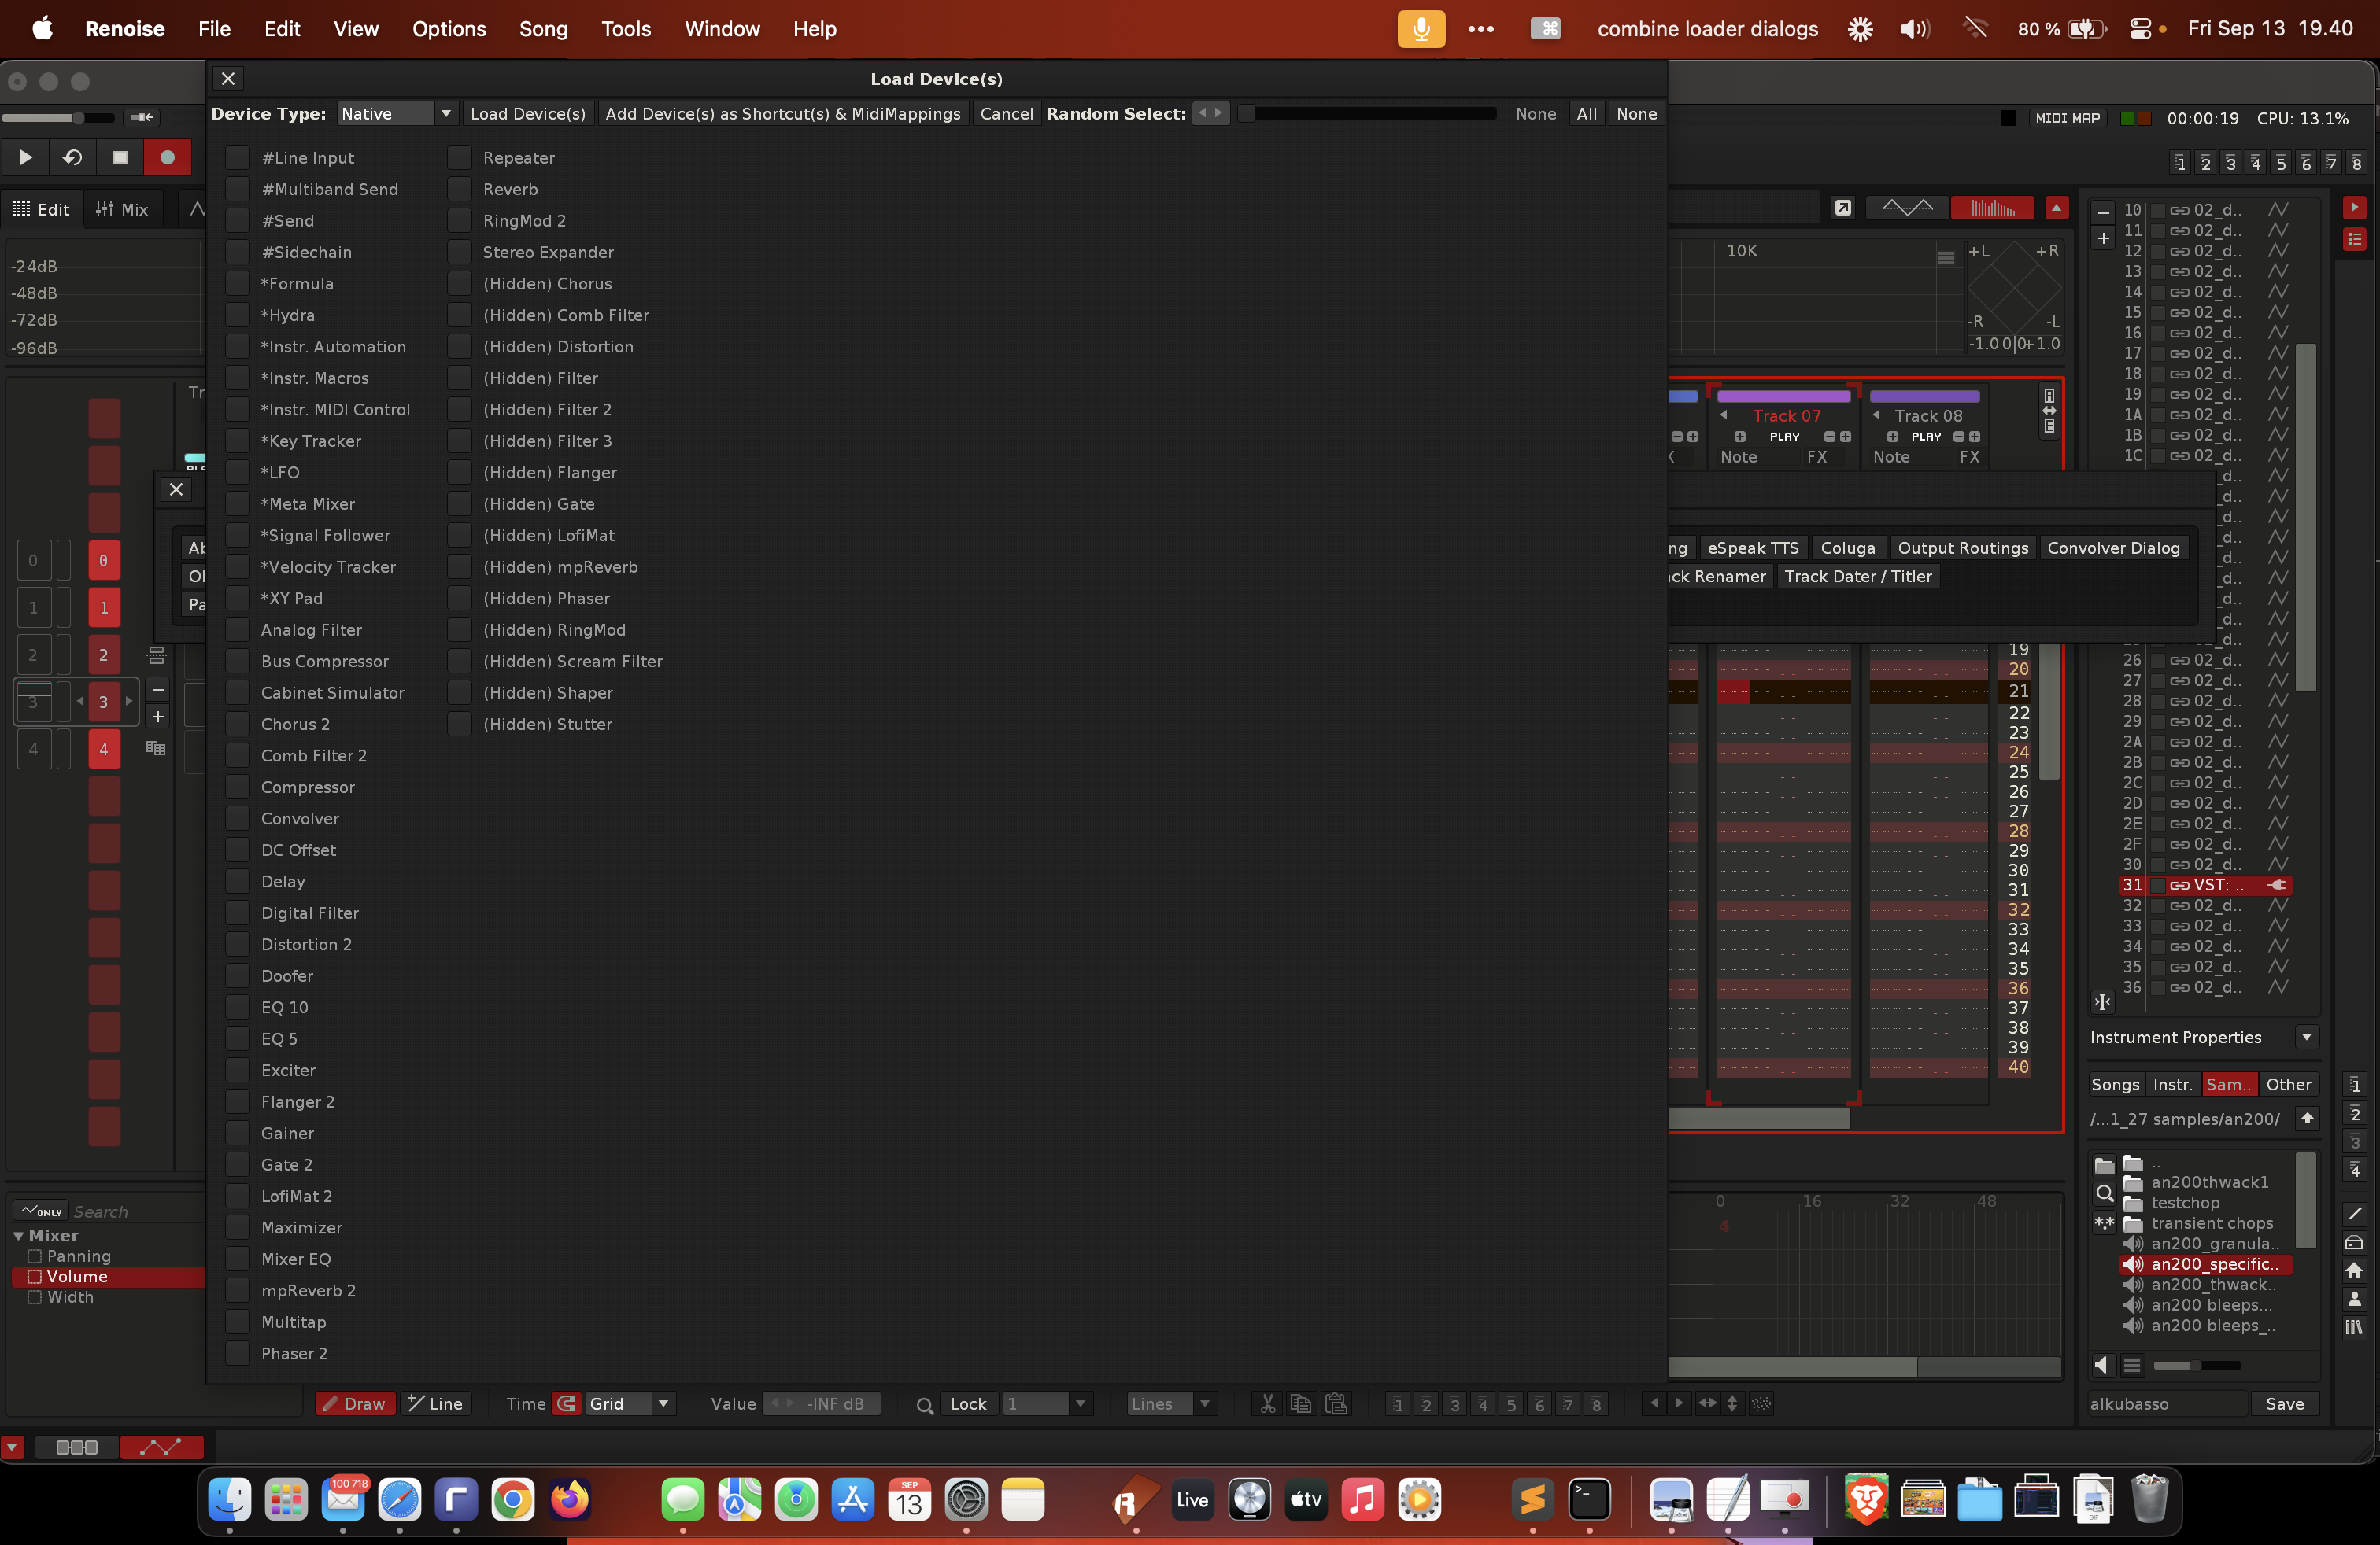Screen dimensions: 2380x1545
Task: Enable the Reverb device checkbox
Action: pyautogui.click(x=459, y=189)
